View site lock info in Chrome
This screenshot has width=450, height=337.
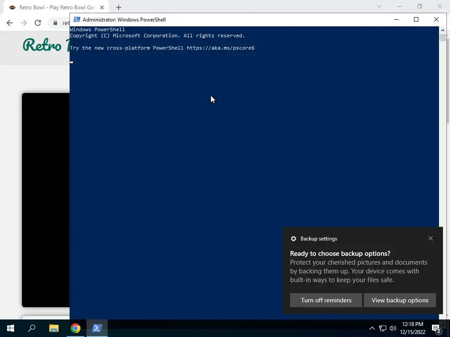(x=55, y=23)
